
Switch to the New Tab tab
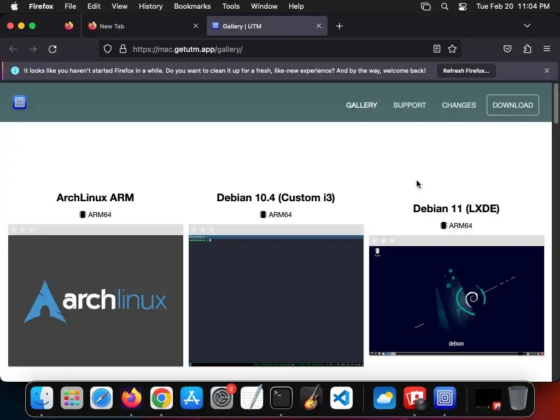point(143,26)
